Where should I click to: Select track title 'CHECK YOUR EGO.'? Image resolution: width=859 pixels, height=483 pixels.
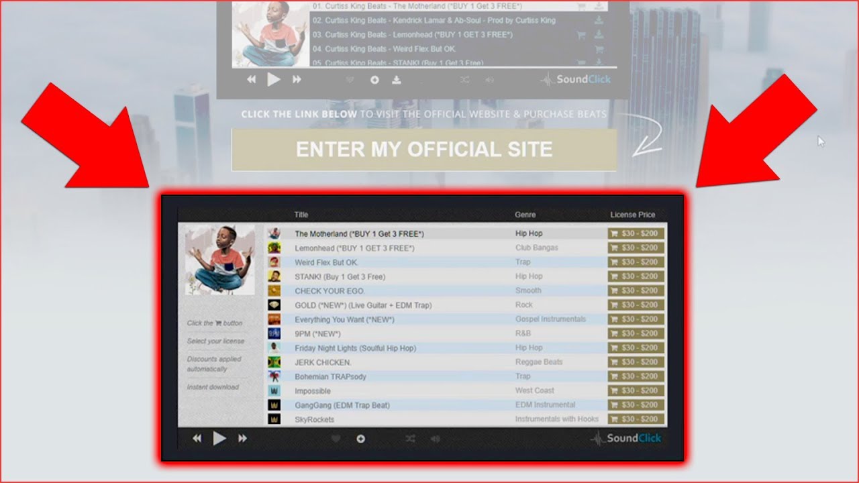330,291
